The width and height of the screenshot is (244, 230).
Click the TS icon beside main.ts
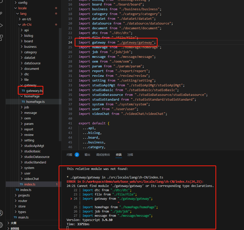pyautogui.click(x=15, y=217)
